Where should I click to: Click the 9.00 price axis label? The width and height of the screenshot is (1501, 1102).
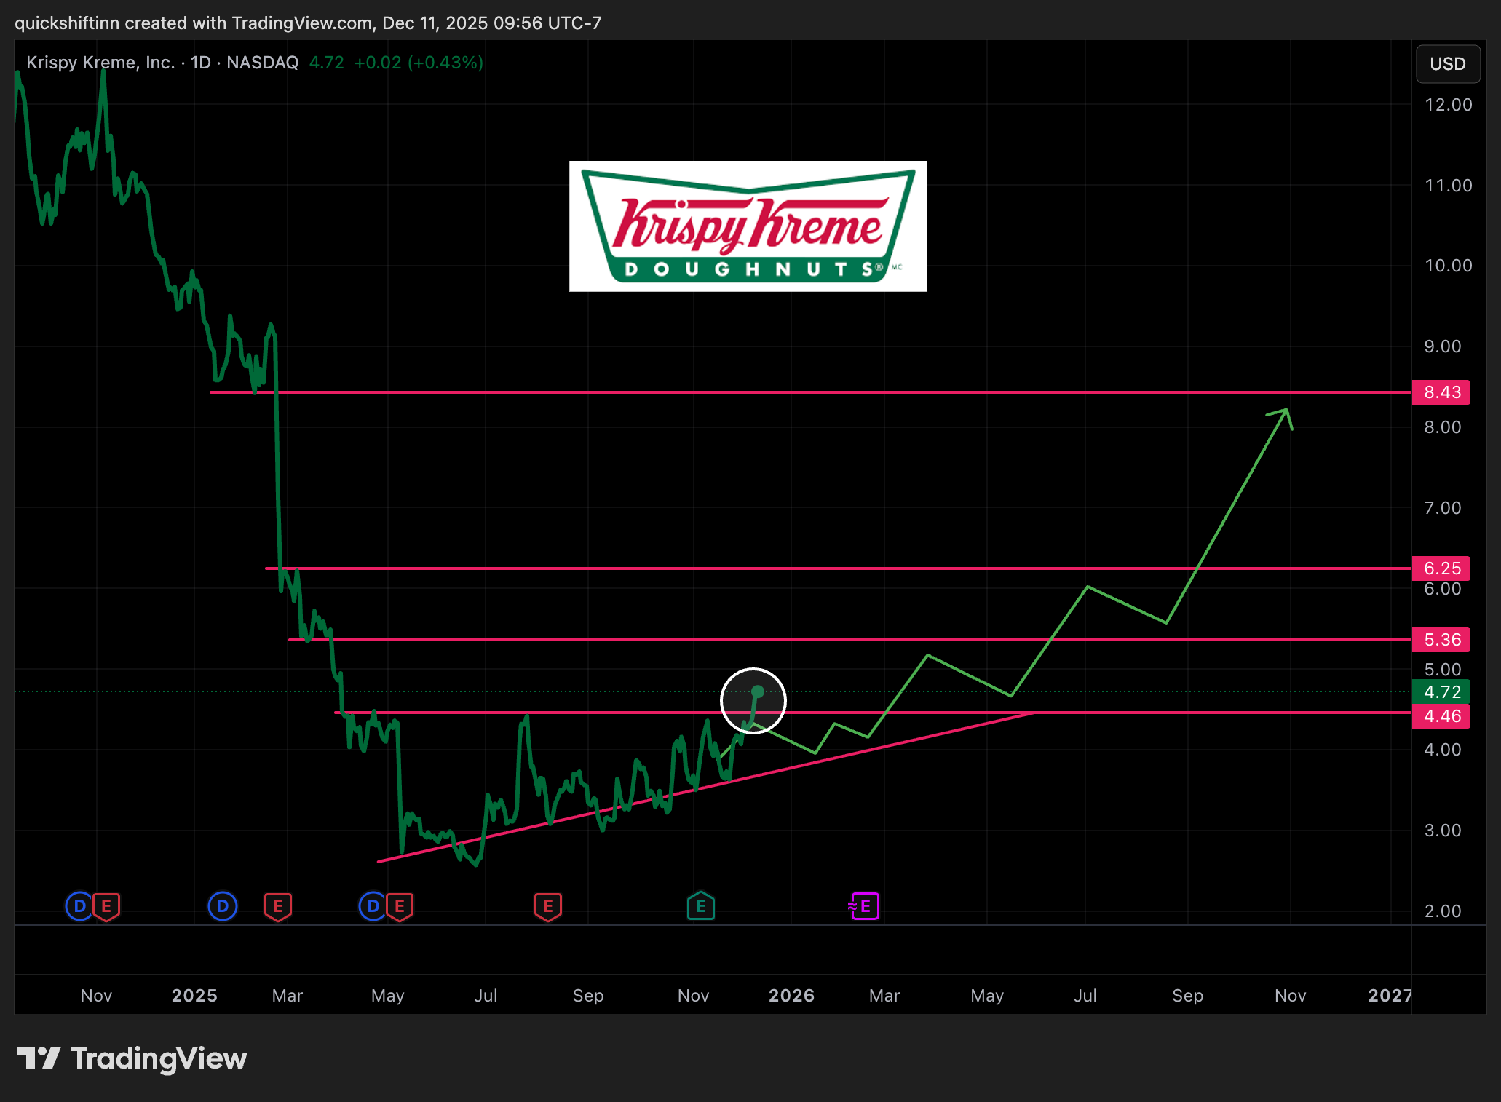pos(1443,346)
